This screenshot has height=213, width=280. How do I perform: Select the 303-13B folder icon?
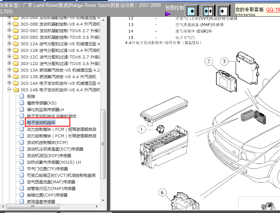(16, 76)
